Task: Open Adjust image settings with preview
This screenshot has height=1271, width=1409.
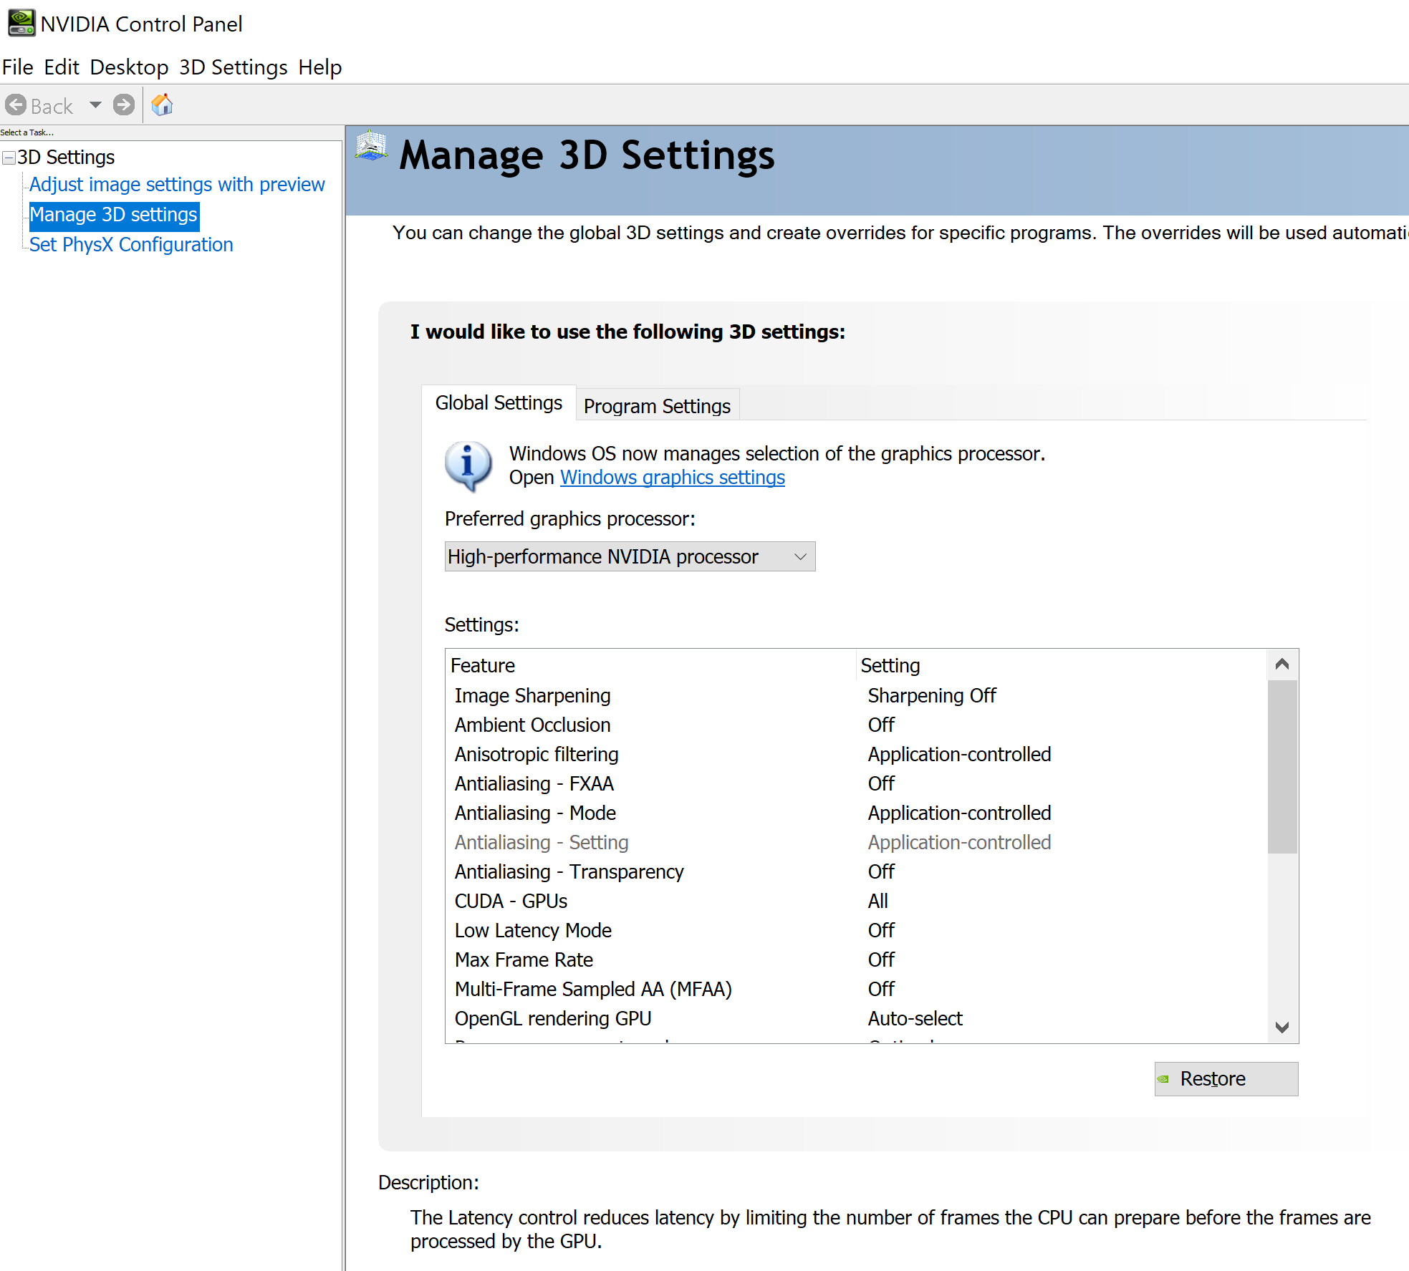Action: (x=177, y=185)
